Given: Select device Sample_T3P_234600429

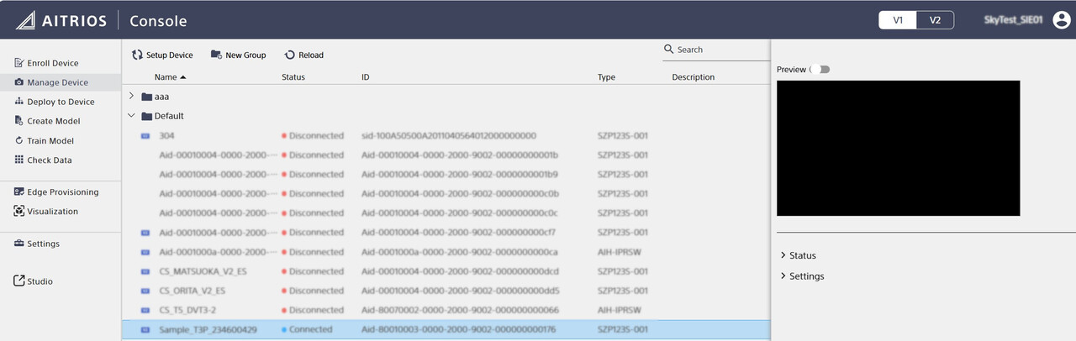Looking at the screenshot, I should (x=208, y=329).
